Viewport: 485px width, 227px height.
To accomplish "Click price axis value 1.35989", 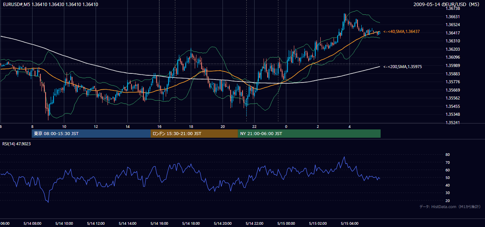I will pyautogui.click(x=453, y=65).
